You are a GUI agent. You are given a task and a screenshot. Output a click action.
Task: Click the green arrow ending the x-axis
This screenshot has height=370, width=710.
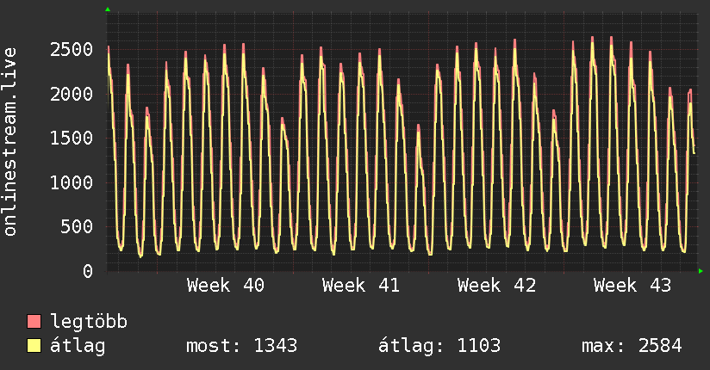pyautogui.click(x=701, y=271)
